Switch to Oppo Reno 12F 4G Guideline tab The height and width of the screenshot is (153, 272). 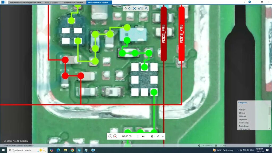click(x=73, y=2)
